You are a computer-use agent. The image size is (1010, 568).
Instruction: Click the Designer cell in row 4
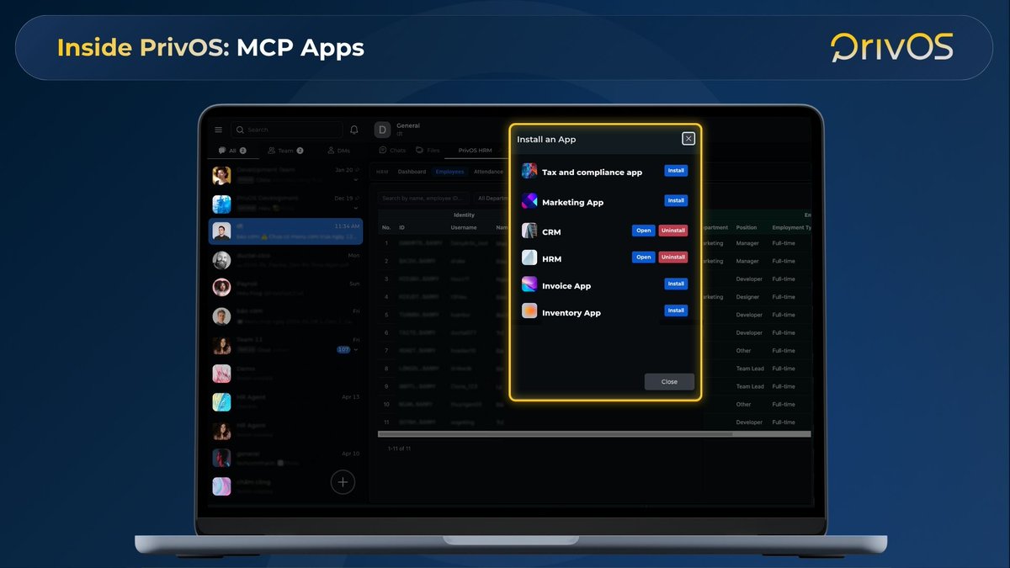tap(747, 297)
